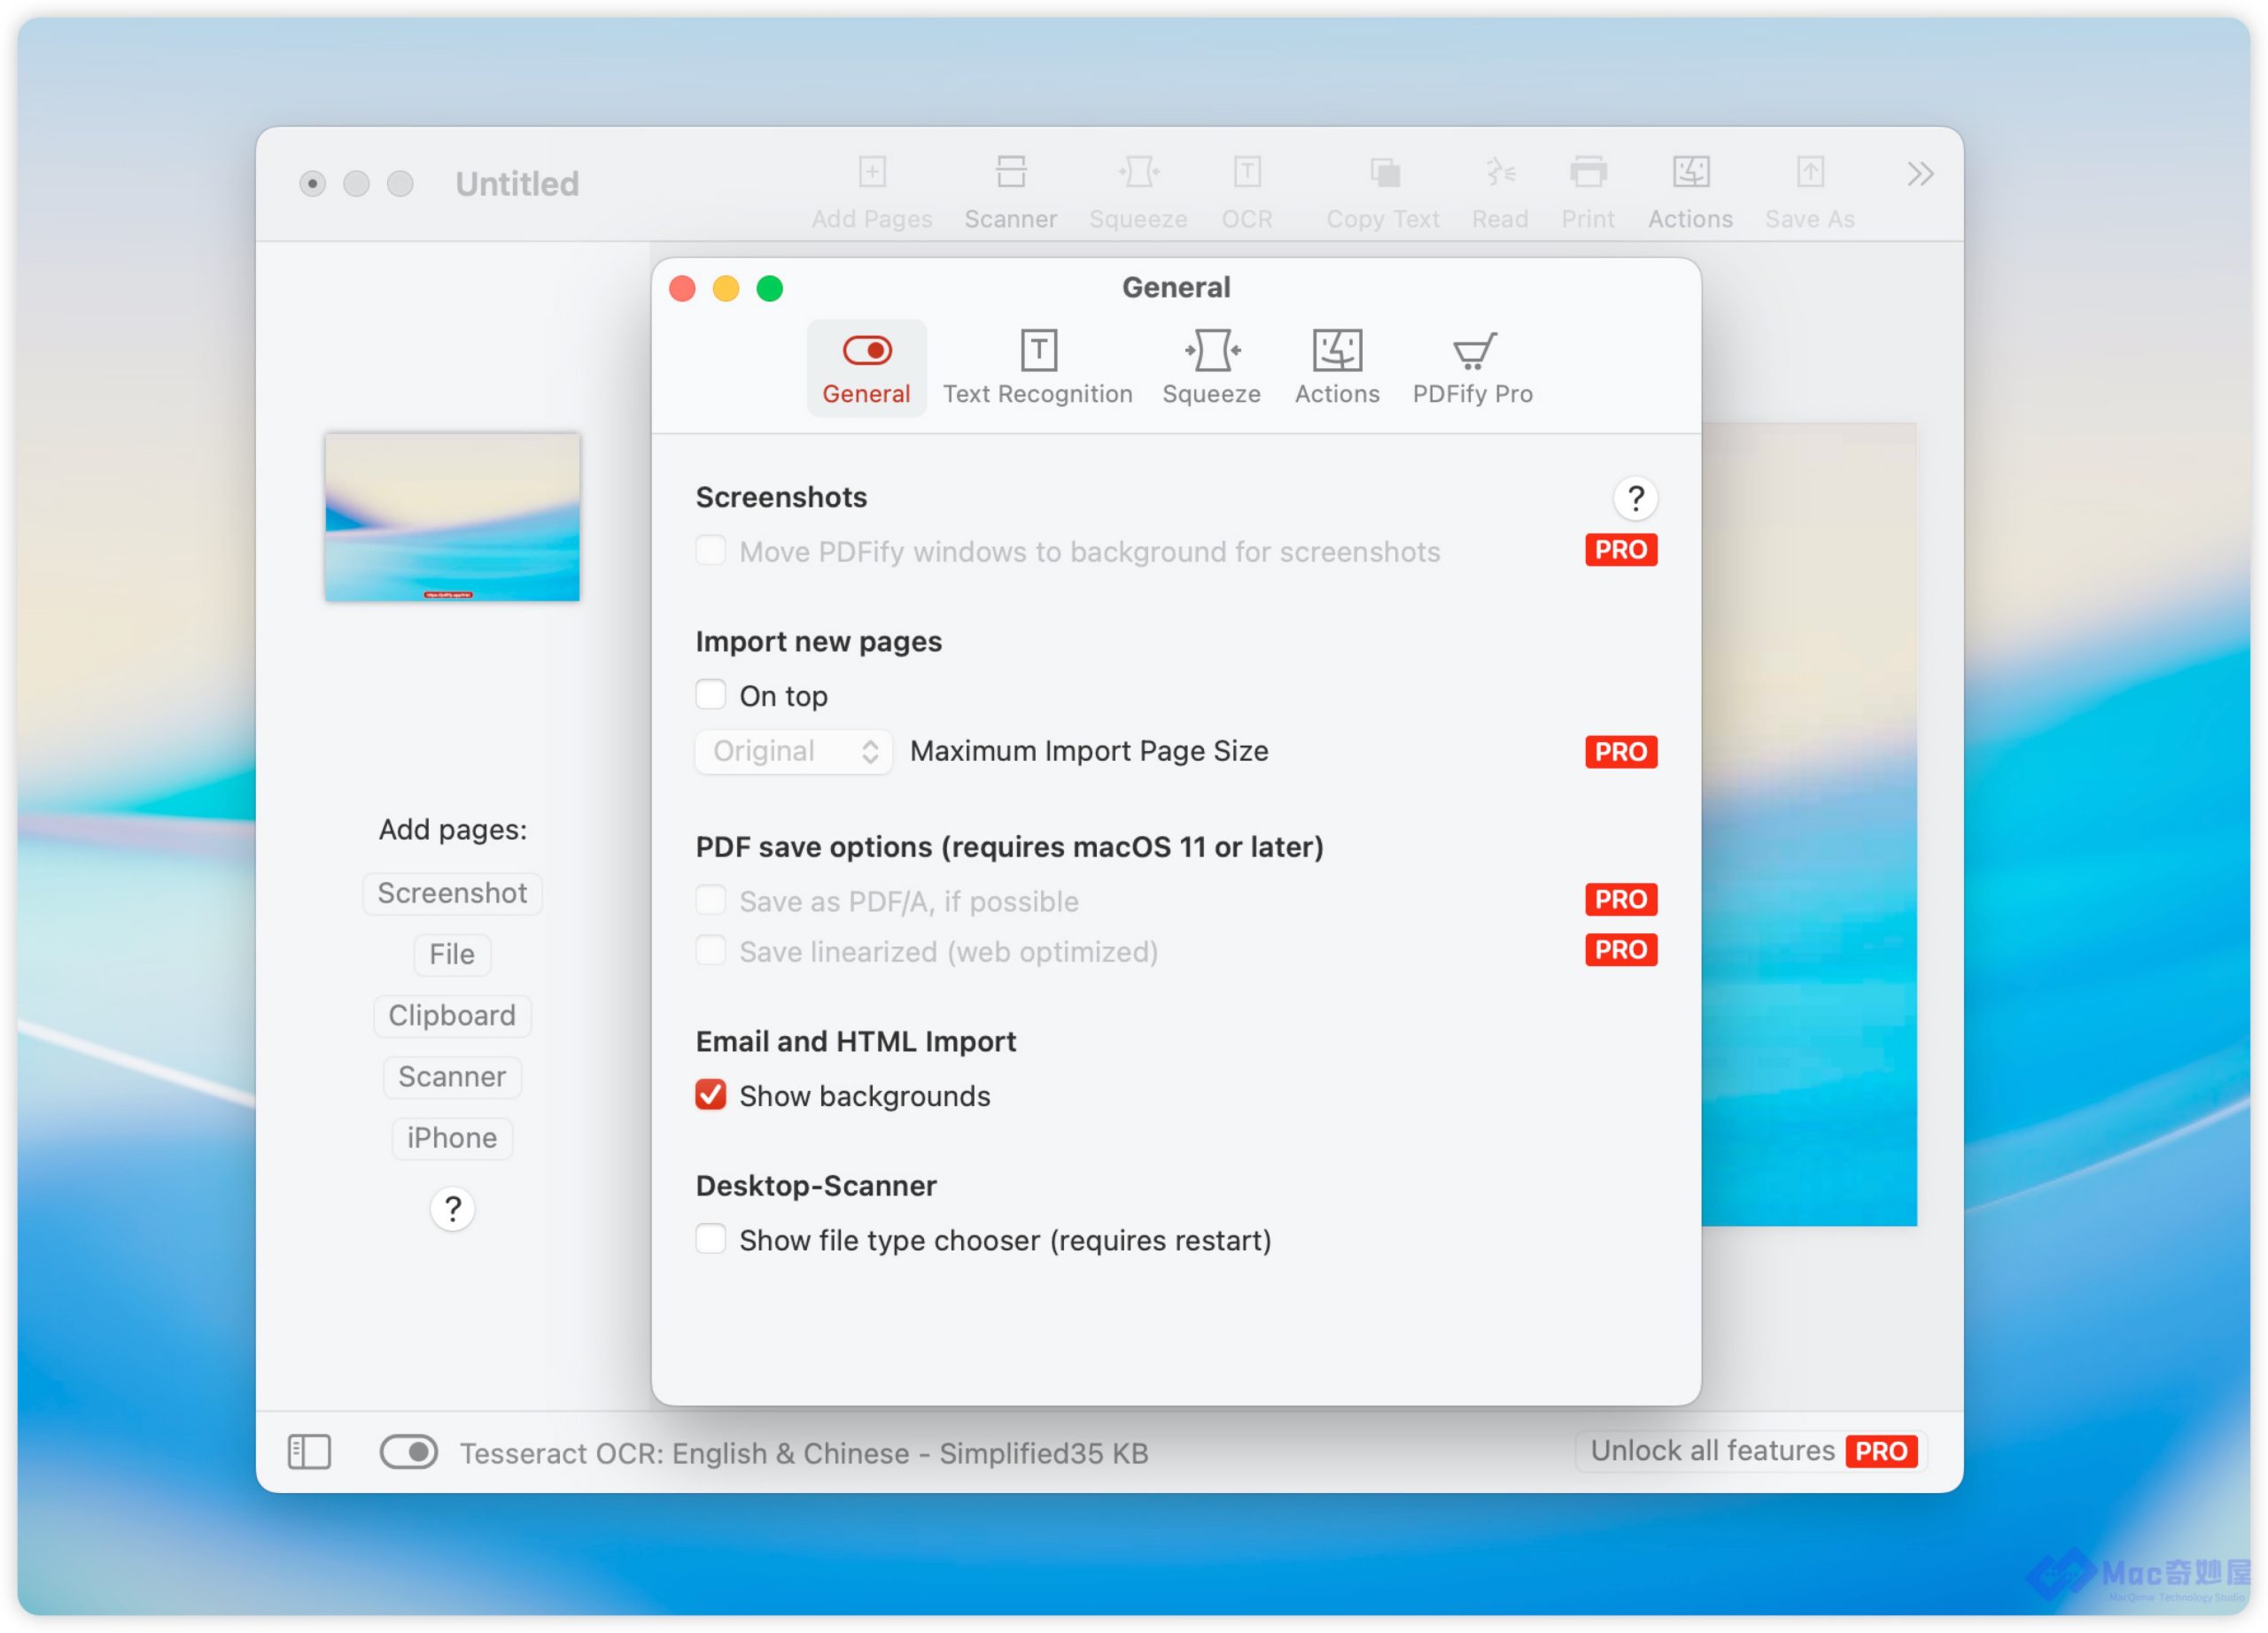Click Unlock all features PRO button
This screenshot has width=2268, height=1633.
pos(1752,1451)
